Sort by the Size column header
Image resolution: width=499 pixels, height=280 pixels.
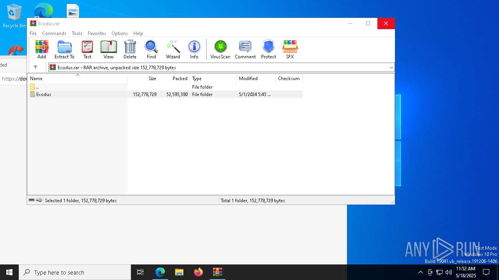tap(143, 79)
